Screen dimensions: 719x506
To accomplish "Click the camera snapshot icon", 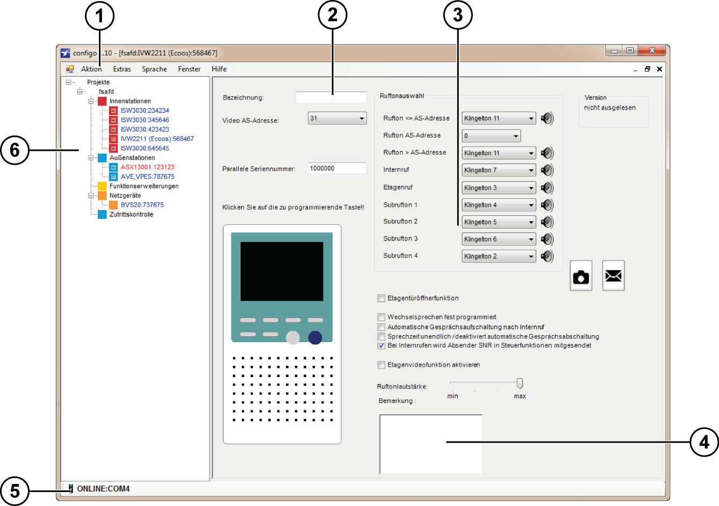I will click(581, 276).
